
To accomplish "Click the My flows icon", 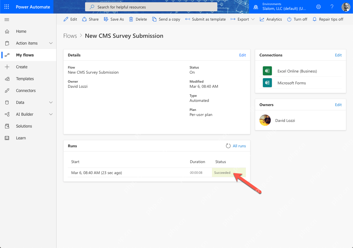I will click(x=7, y=55).
